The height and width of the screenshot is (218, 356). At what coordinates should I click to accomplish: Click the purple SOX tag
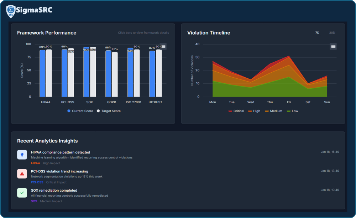34,201
